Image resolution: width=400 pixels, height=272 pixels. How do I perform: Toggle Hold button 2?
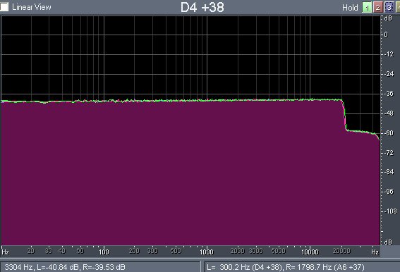point(378,8)
